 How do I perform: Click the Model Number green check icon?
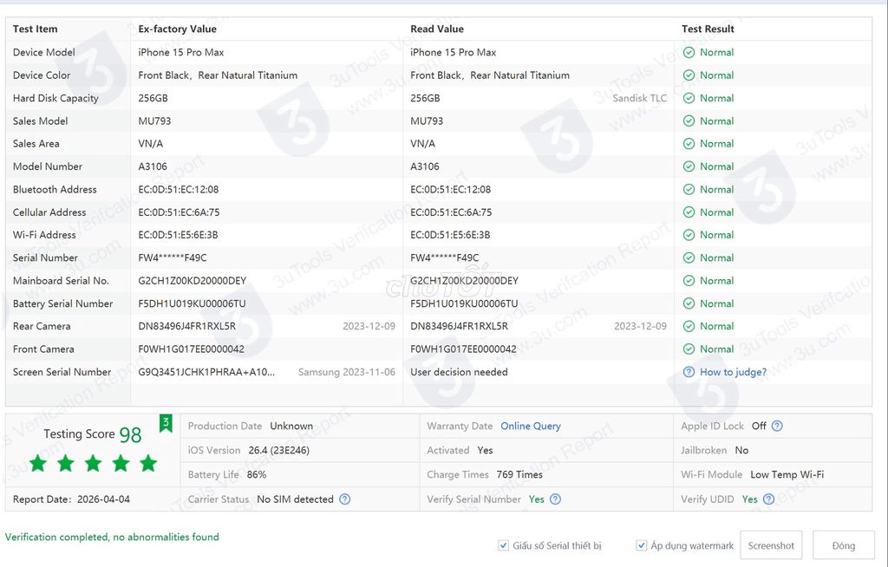689,166
